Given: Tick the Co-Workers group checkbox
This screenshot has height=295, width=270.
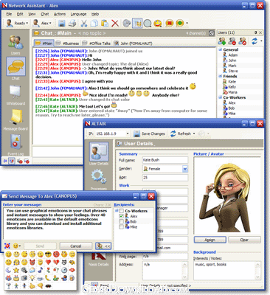Looking at the screenshot, I should pos(121,211).
